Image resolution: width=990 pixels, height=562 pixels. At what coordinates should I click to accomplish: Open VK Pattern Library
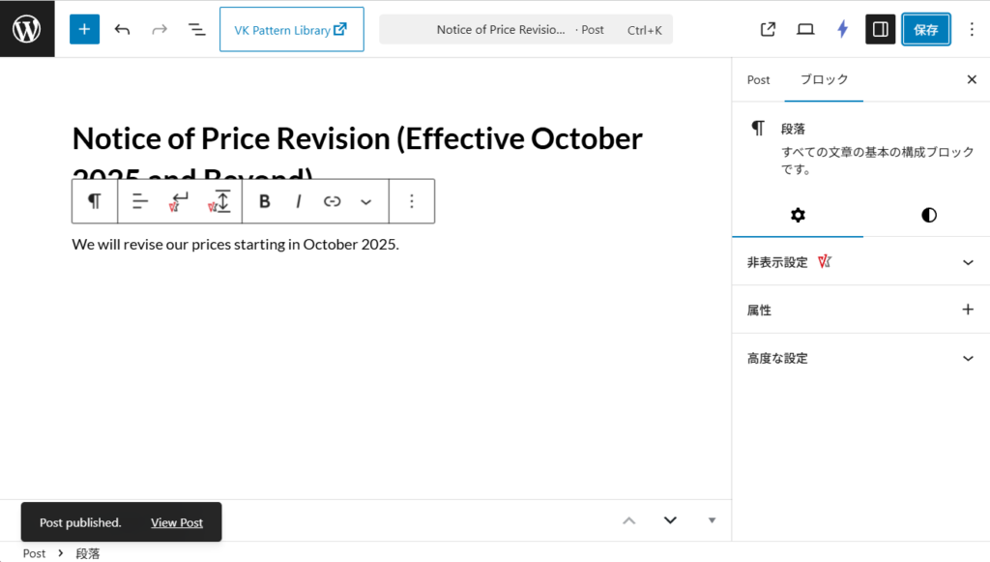[x=291, y=29]
